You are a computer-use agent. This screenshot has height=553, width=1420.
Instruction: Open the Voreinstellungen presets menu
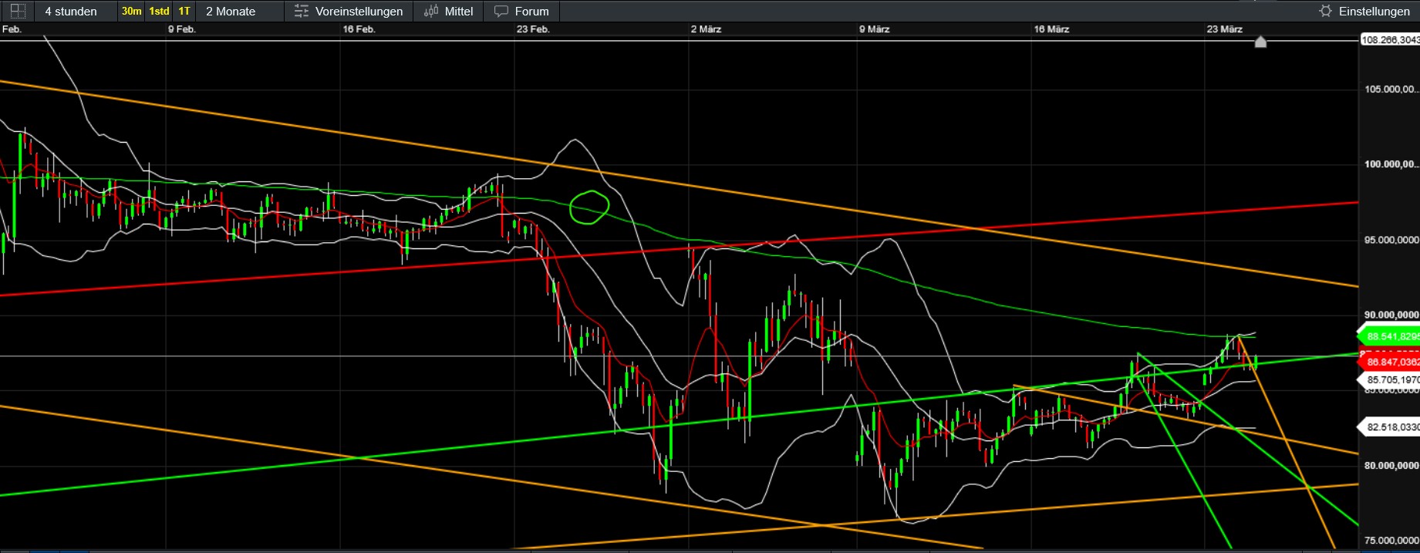349,11
